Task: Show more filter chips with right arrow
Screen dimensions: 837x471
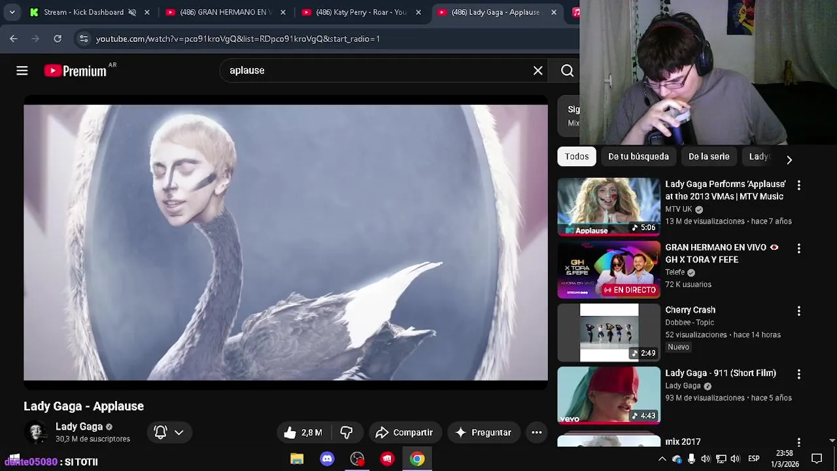Action: (789, 160)
